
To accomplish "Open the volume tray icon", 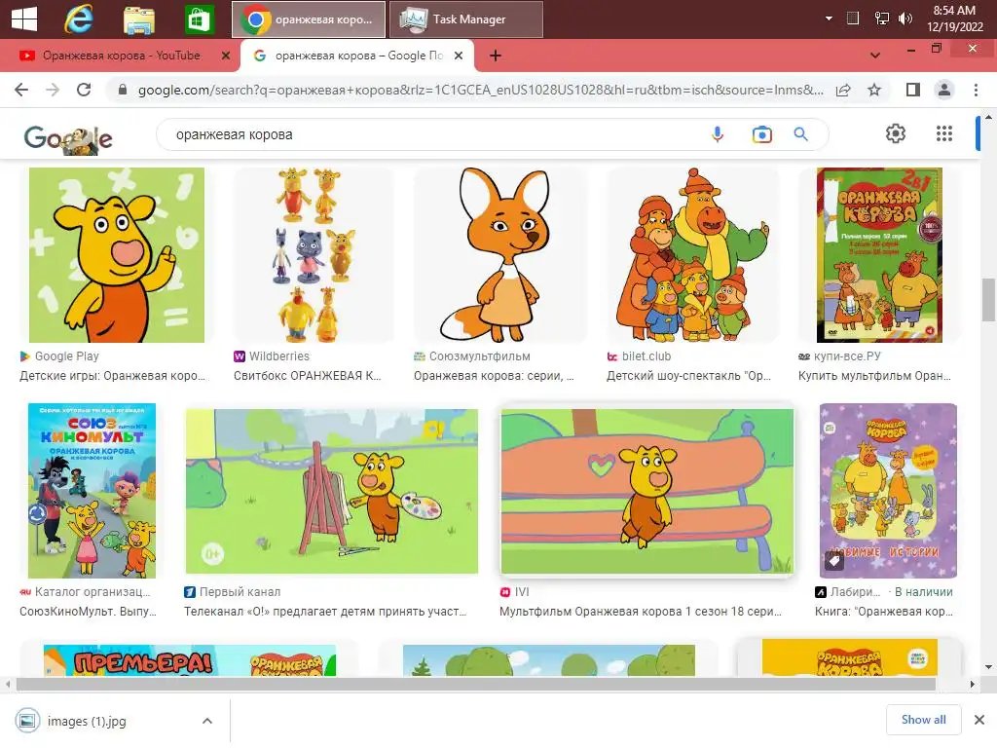I will (x=905, y=19).
